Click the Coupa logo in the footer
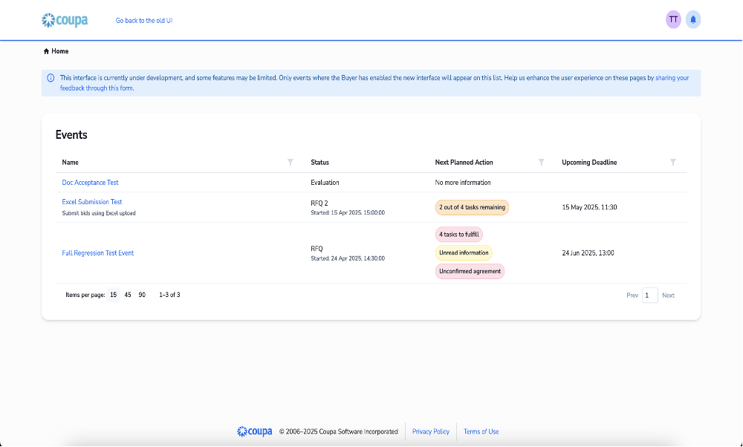743x447 pixels. (x=254, y=431)
